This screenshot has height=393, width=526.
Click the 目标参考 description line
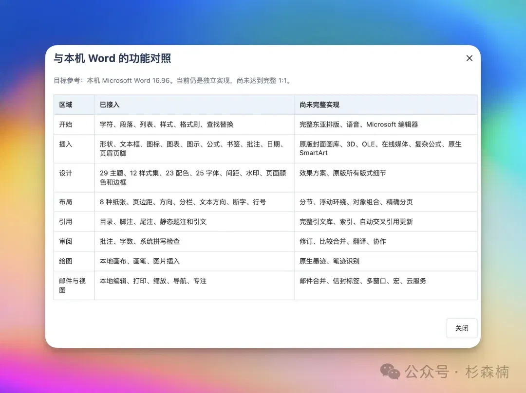pos(173,81)
